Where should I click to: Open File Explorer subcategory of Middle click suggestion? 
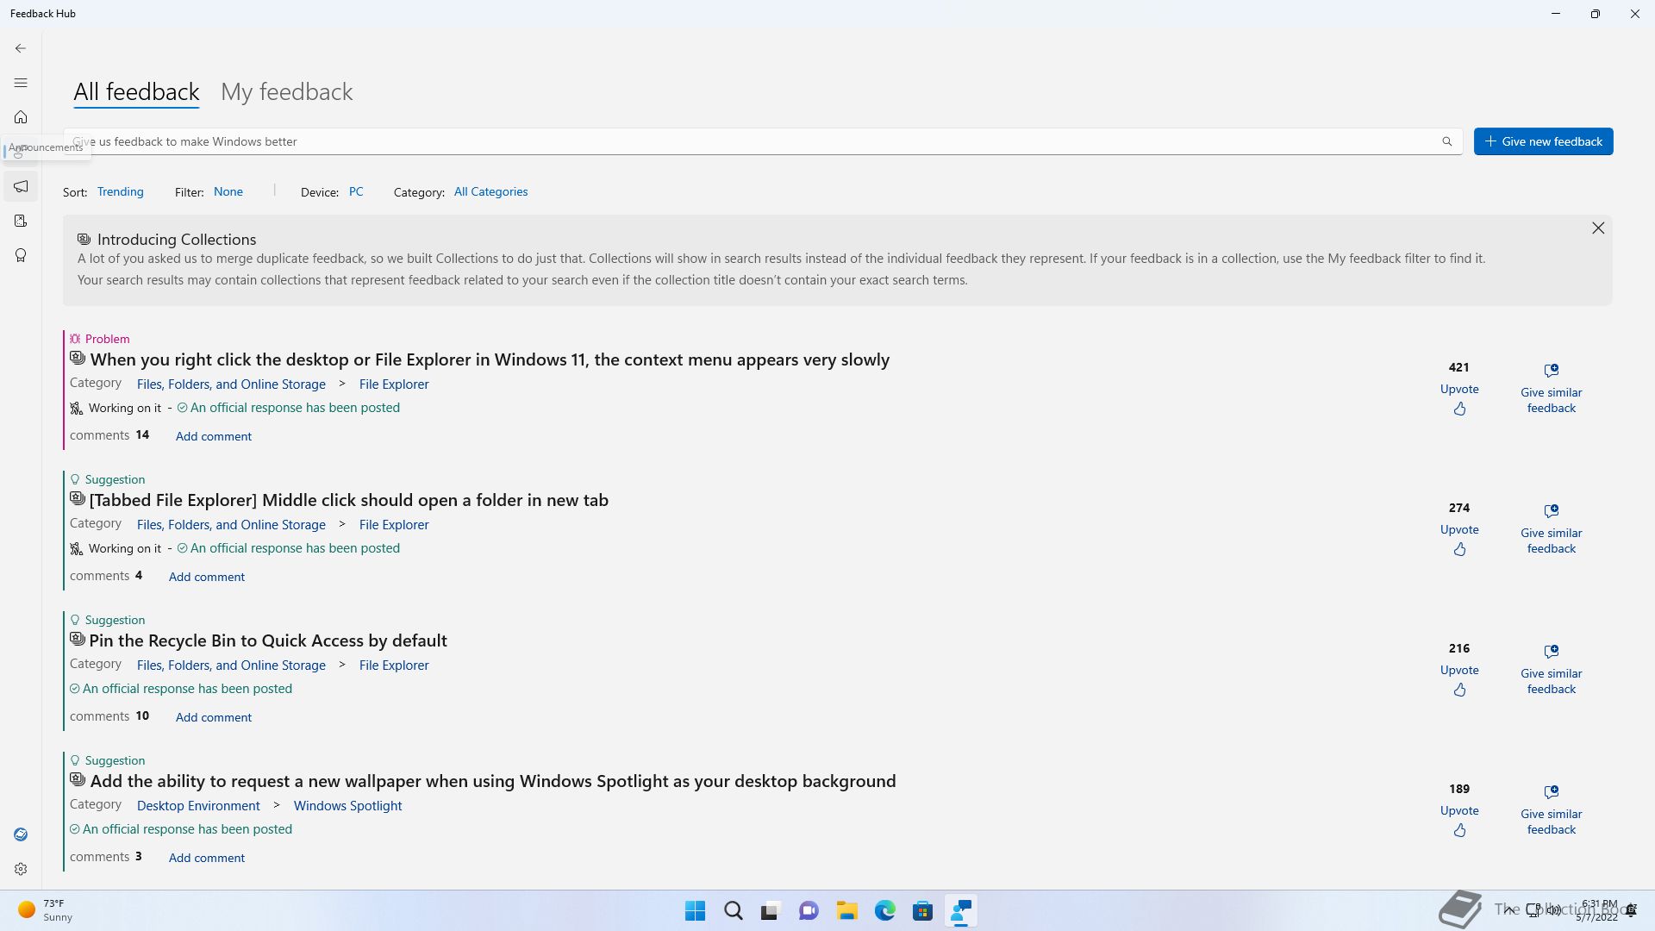[x=394, y=525]
